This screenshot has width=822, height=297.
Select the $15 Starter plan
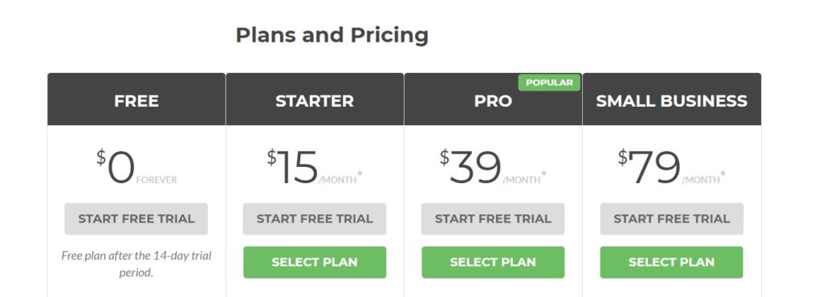pos(315,262)
